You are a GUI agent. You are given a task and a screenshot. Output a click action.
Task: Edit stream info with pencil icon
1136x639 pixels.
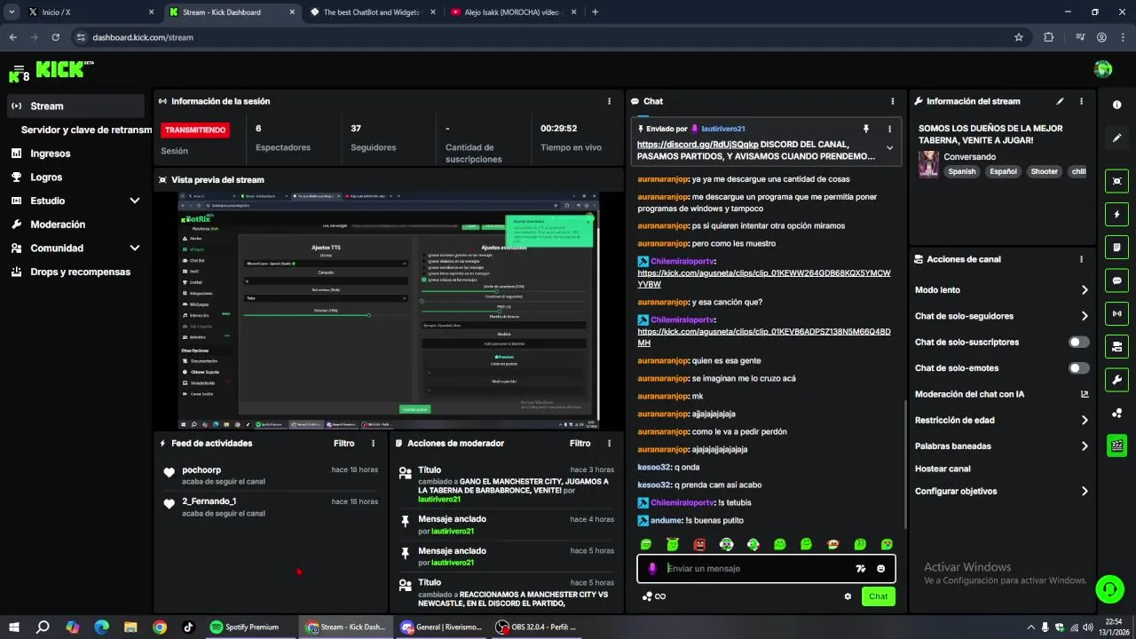click(1060, 101)
